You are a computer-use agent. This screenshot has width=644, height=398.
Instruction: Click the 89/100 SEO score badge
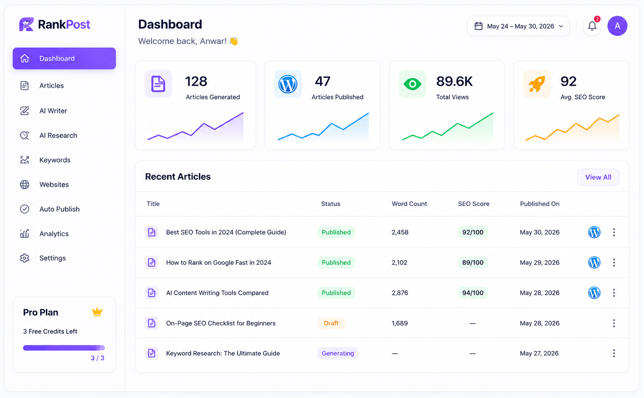473,262
